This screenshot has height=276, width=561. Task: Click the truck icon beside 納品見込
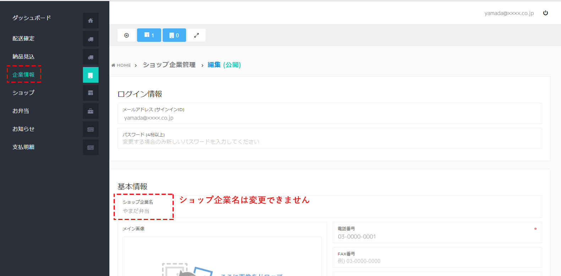click(91, 57)
